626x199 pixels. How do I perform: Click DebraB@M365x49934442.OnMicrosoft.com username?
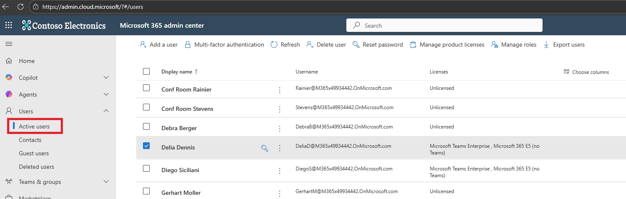pyautogui.click(x=344, y=127)
